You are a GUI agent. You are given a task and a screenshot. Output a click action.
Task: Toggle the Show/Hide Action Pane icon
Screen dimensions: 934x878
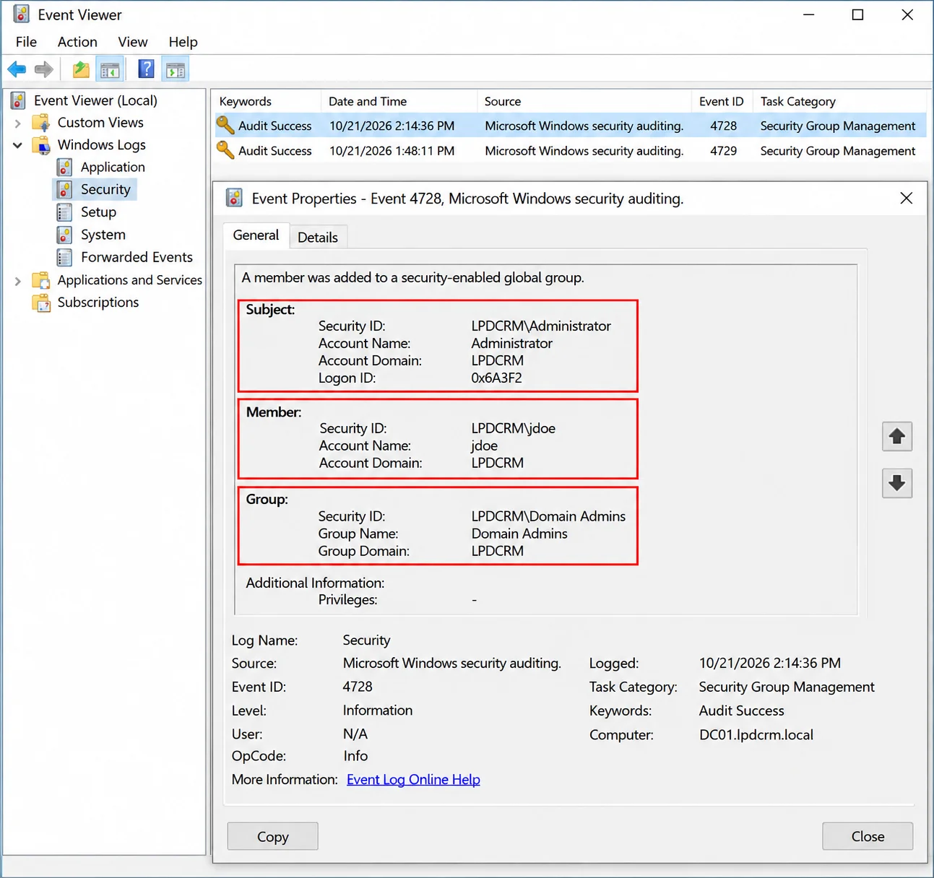[x=176, y=69]
